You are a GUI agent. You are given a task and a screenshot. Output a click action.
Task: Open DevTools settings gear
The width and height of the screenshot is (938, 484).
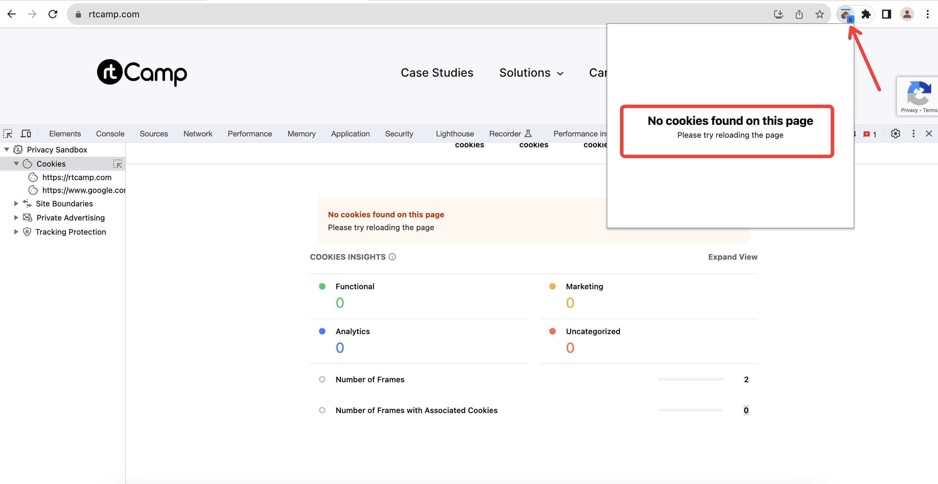pos(895,134)
